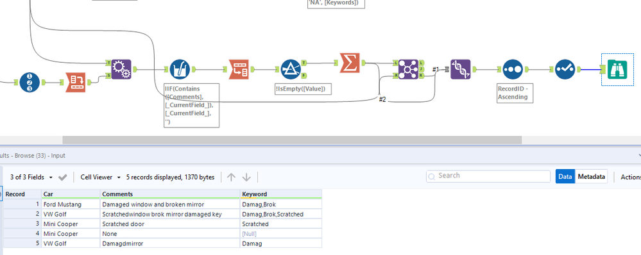
Task: Click the Summarize tool's output anchor
Action: 363,63
